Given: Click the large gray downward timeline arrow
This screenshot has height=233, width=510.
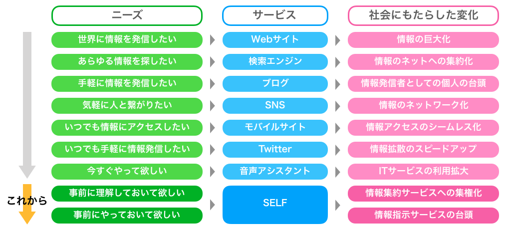Looking at the screenshot, I should [x=27, y=105].
